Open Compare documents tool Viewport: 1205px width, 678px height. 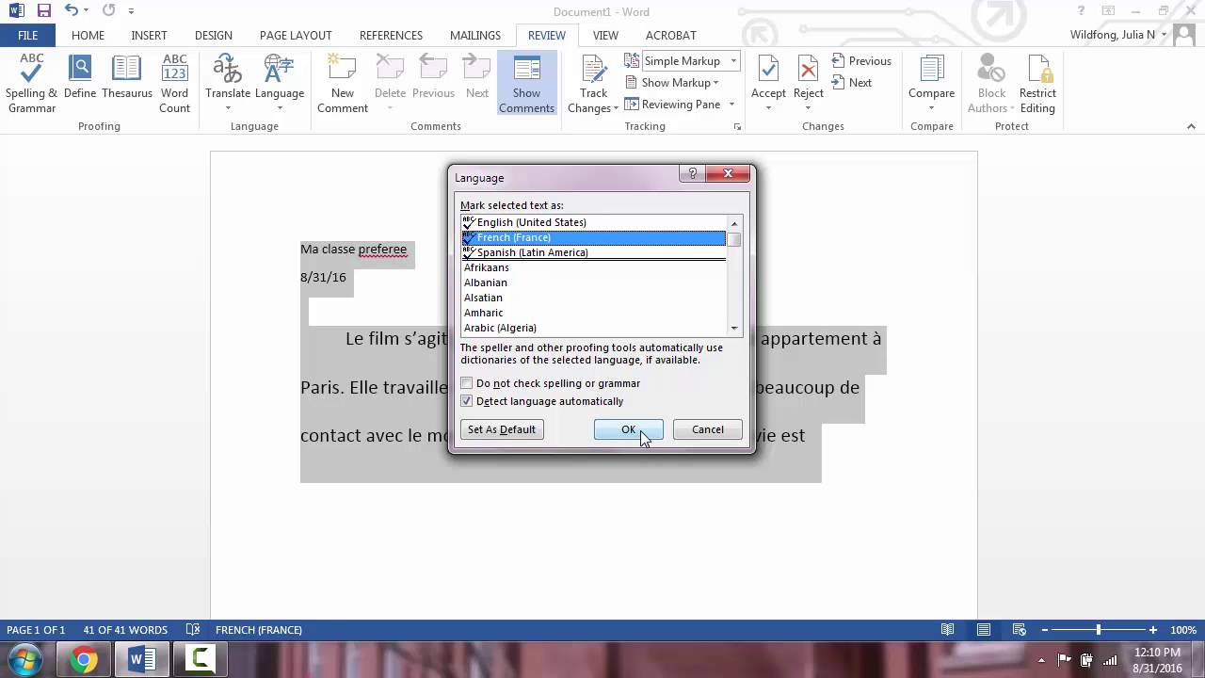(931, 83)
